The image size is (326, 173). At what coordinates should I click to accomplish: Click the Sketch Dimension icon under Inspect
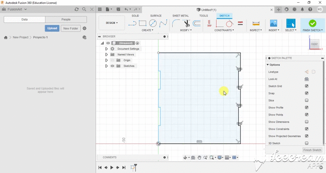click(256, 23)
